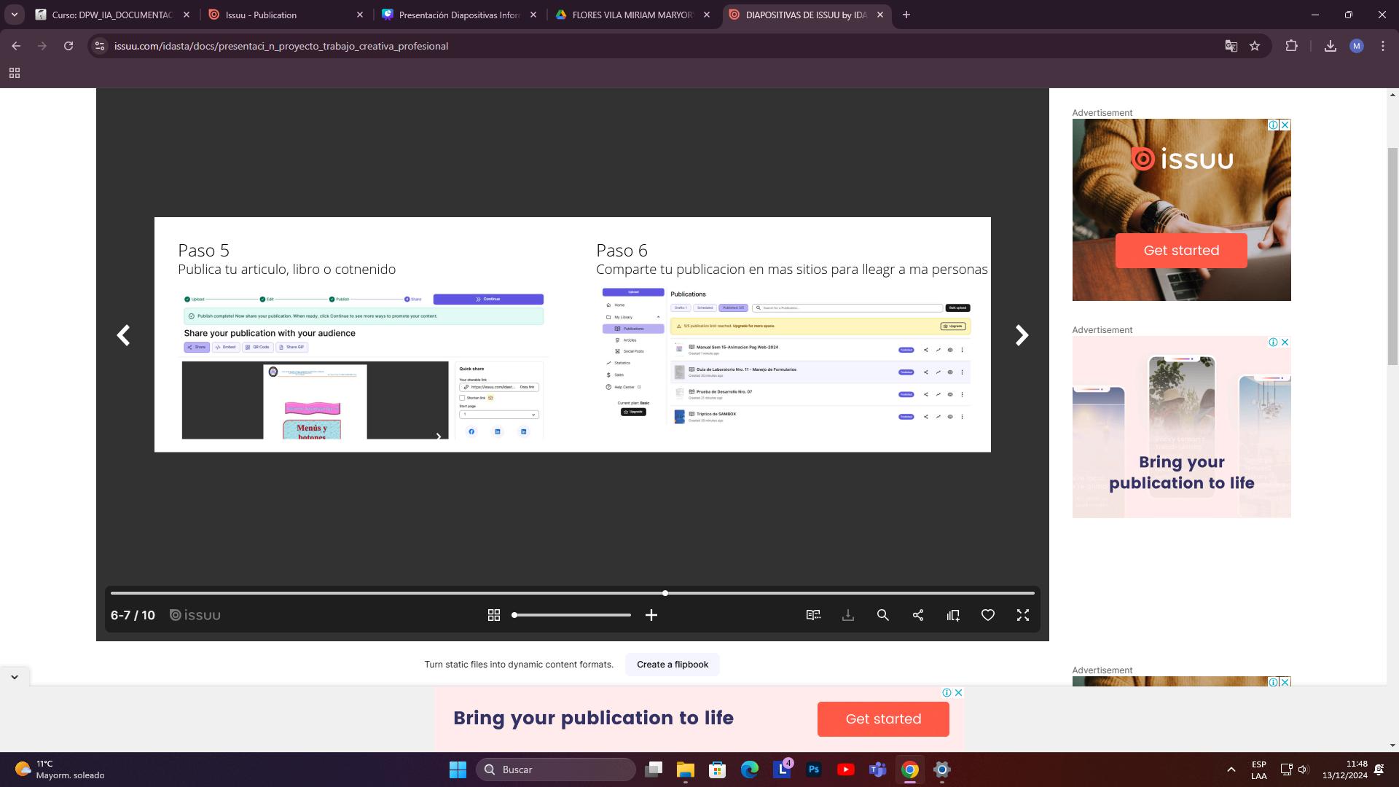Viewport: 1399px width, 787px height.
Task: Open the page thumbnails grid view
Action: point(493,615)
